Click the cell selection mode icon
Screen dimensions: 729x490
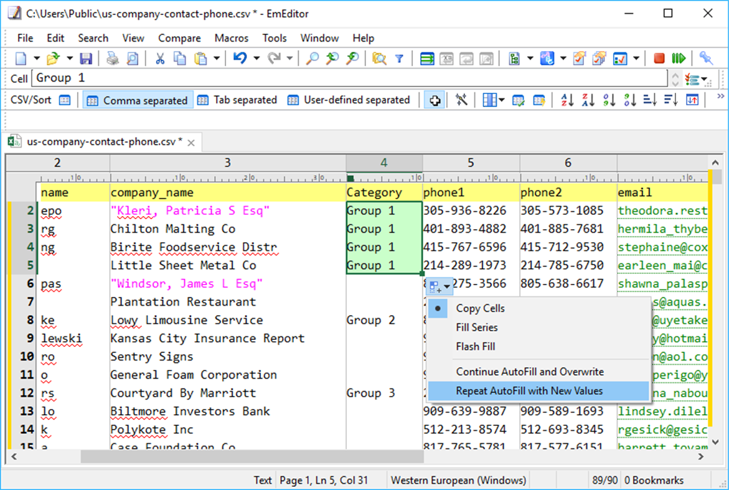pos(434,100)
